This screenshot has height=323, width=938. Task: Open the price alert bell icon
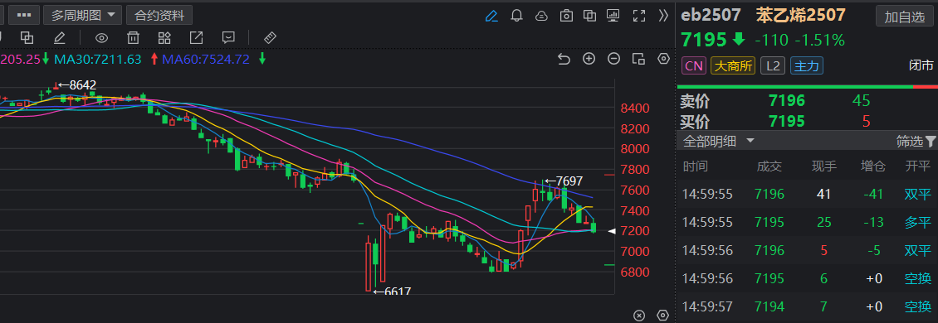click(517, 16)
